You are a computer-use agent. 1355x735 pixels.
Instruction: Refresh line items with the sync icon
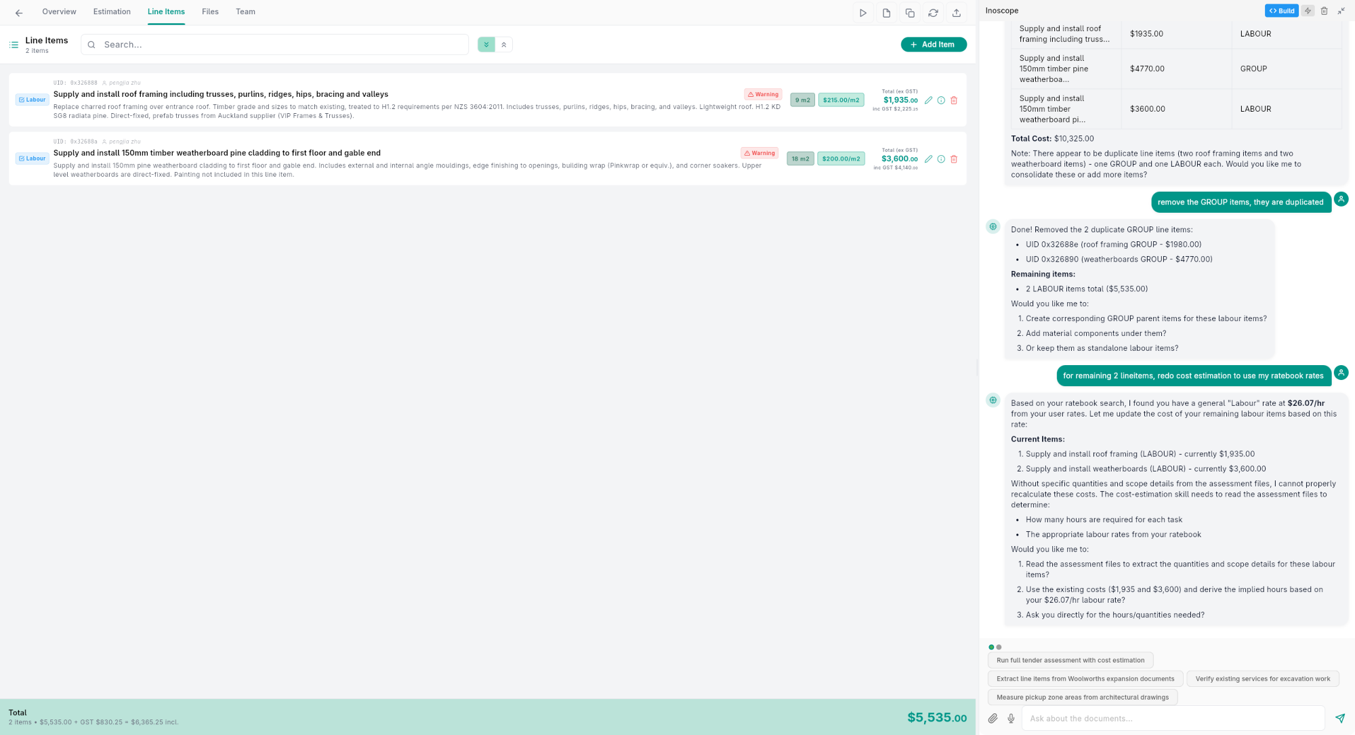(933, 12)
